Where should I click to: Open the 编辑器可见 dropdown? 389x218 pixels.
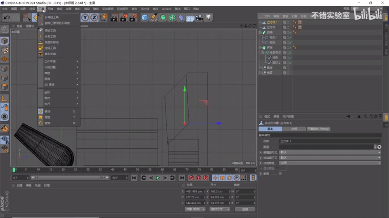tap(330, 152)
